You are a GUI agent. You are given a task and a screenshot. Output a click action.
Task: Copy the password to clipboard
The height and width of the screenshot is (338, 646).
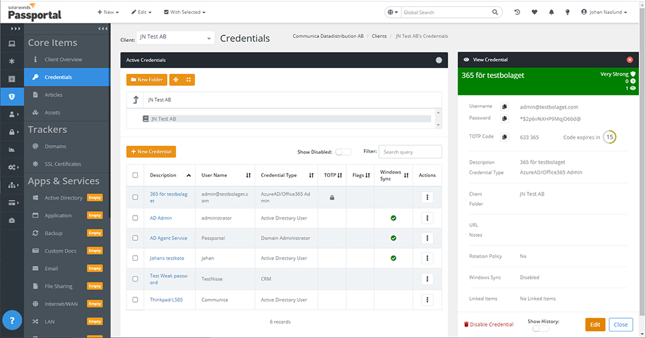504,118
